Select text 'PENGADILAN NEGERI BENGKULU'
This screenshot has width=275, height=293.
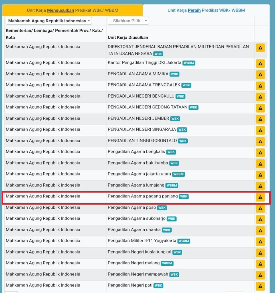point(141,96)
